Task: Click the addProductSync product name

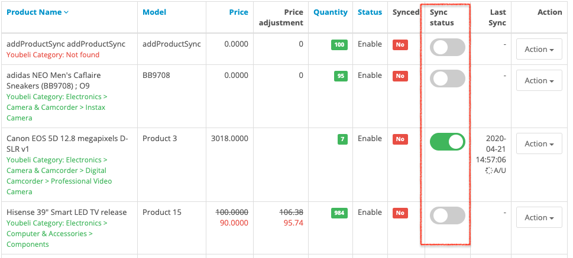Action: 66,44
